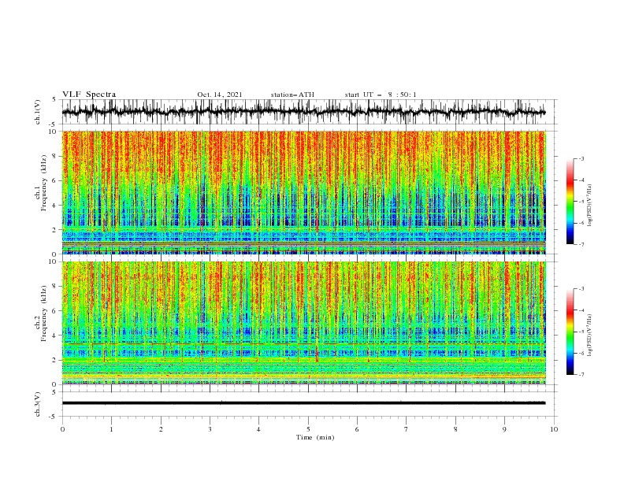Screen dimensions: 624x482
Task: Click the '10' tick on time axis
Action: pos(554,429)
